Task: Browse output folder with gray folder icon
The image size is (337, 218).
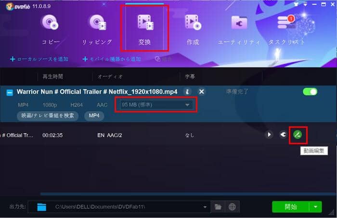Action: (218, 207)
